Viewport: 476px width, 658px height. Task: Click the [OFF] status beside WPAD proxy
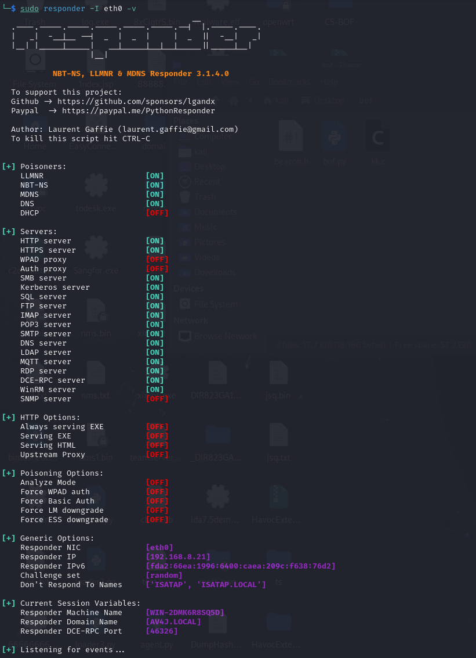[x=157, y=260]
